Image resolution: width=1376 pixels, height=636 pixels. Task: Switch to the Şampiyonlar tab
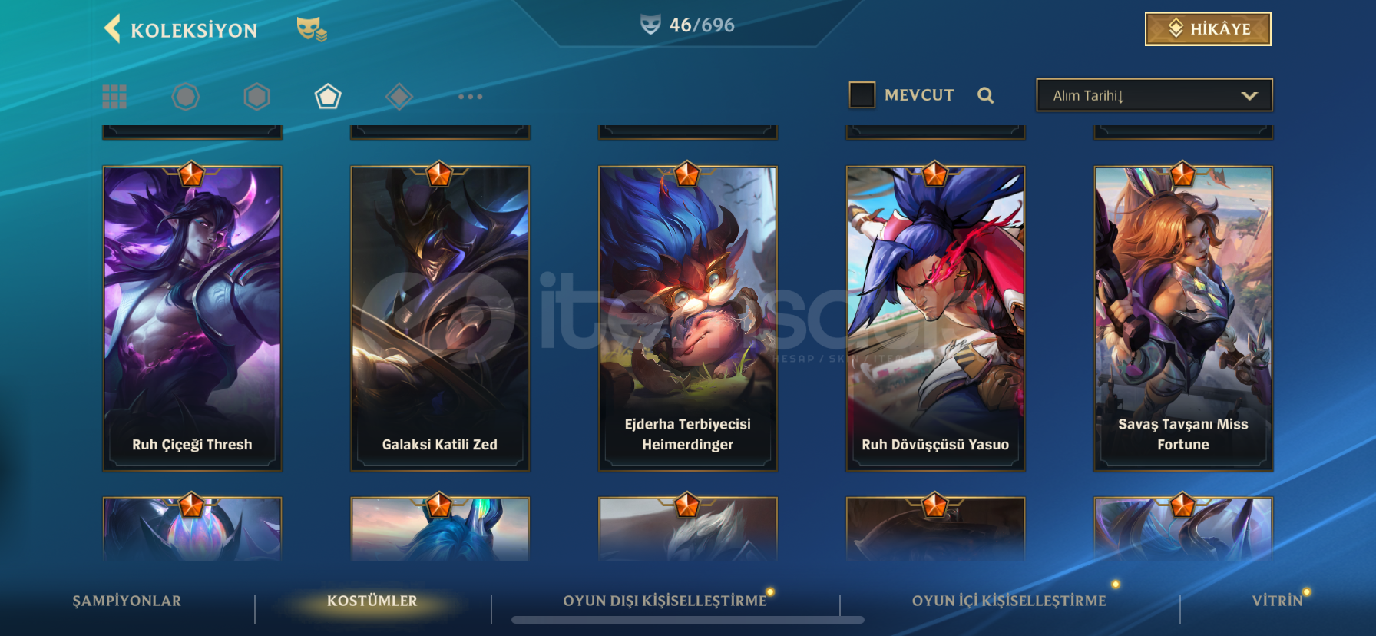pos(127,601)
